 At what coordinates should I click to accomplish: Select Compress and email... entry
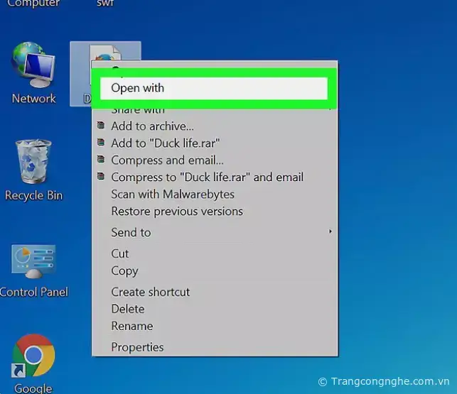pyautogui.click(x=167, y=160)
